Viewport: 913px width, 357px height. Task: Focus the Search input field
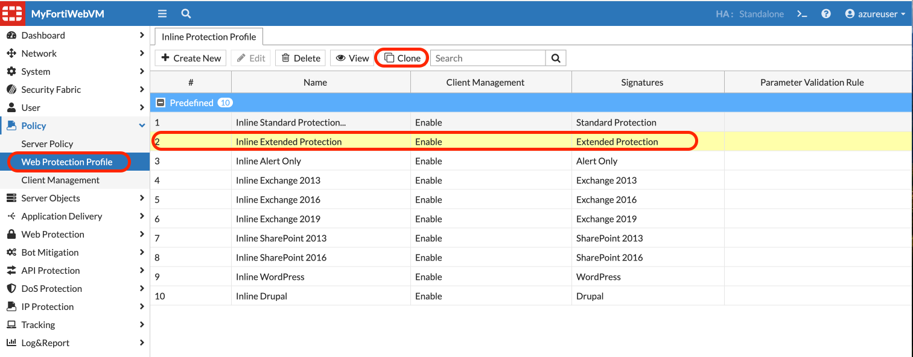[x=488, y=58]
